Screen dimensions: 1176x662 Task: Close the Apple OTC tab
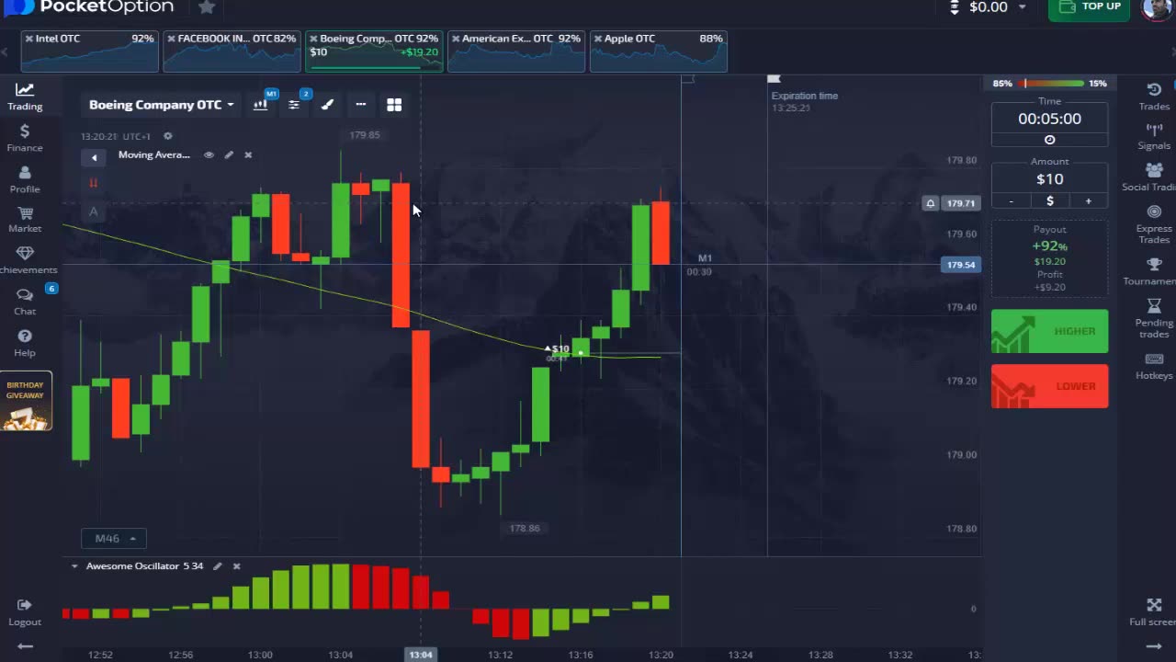coord(599,39)
